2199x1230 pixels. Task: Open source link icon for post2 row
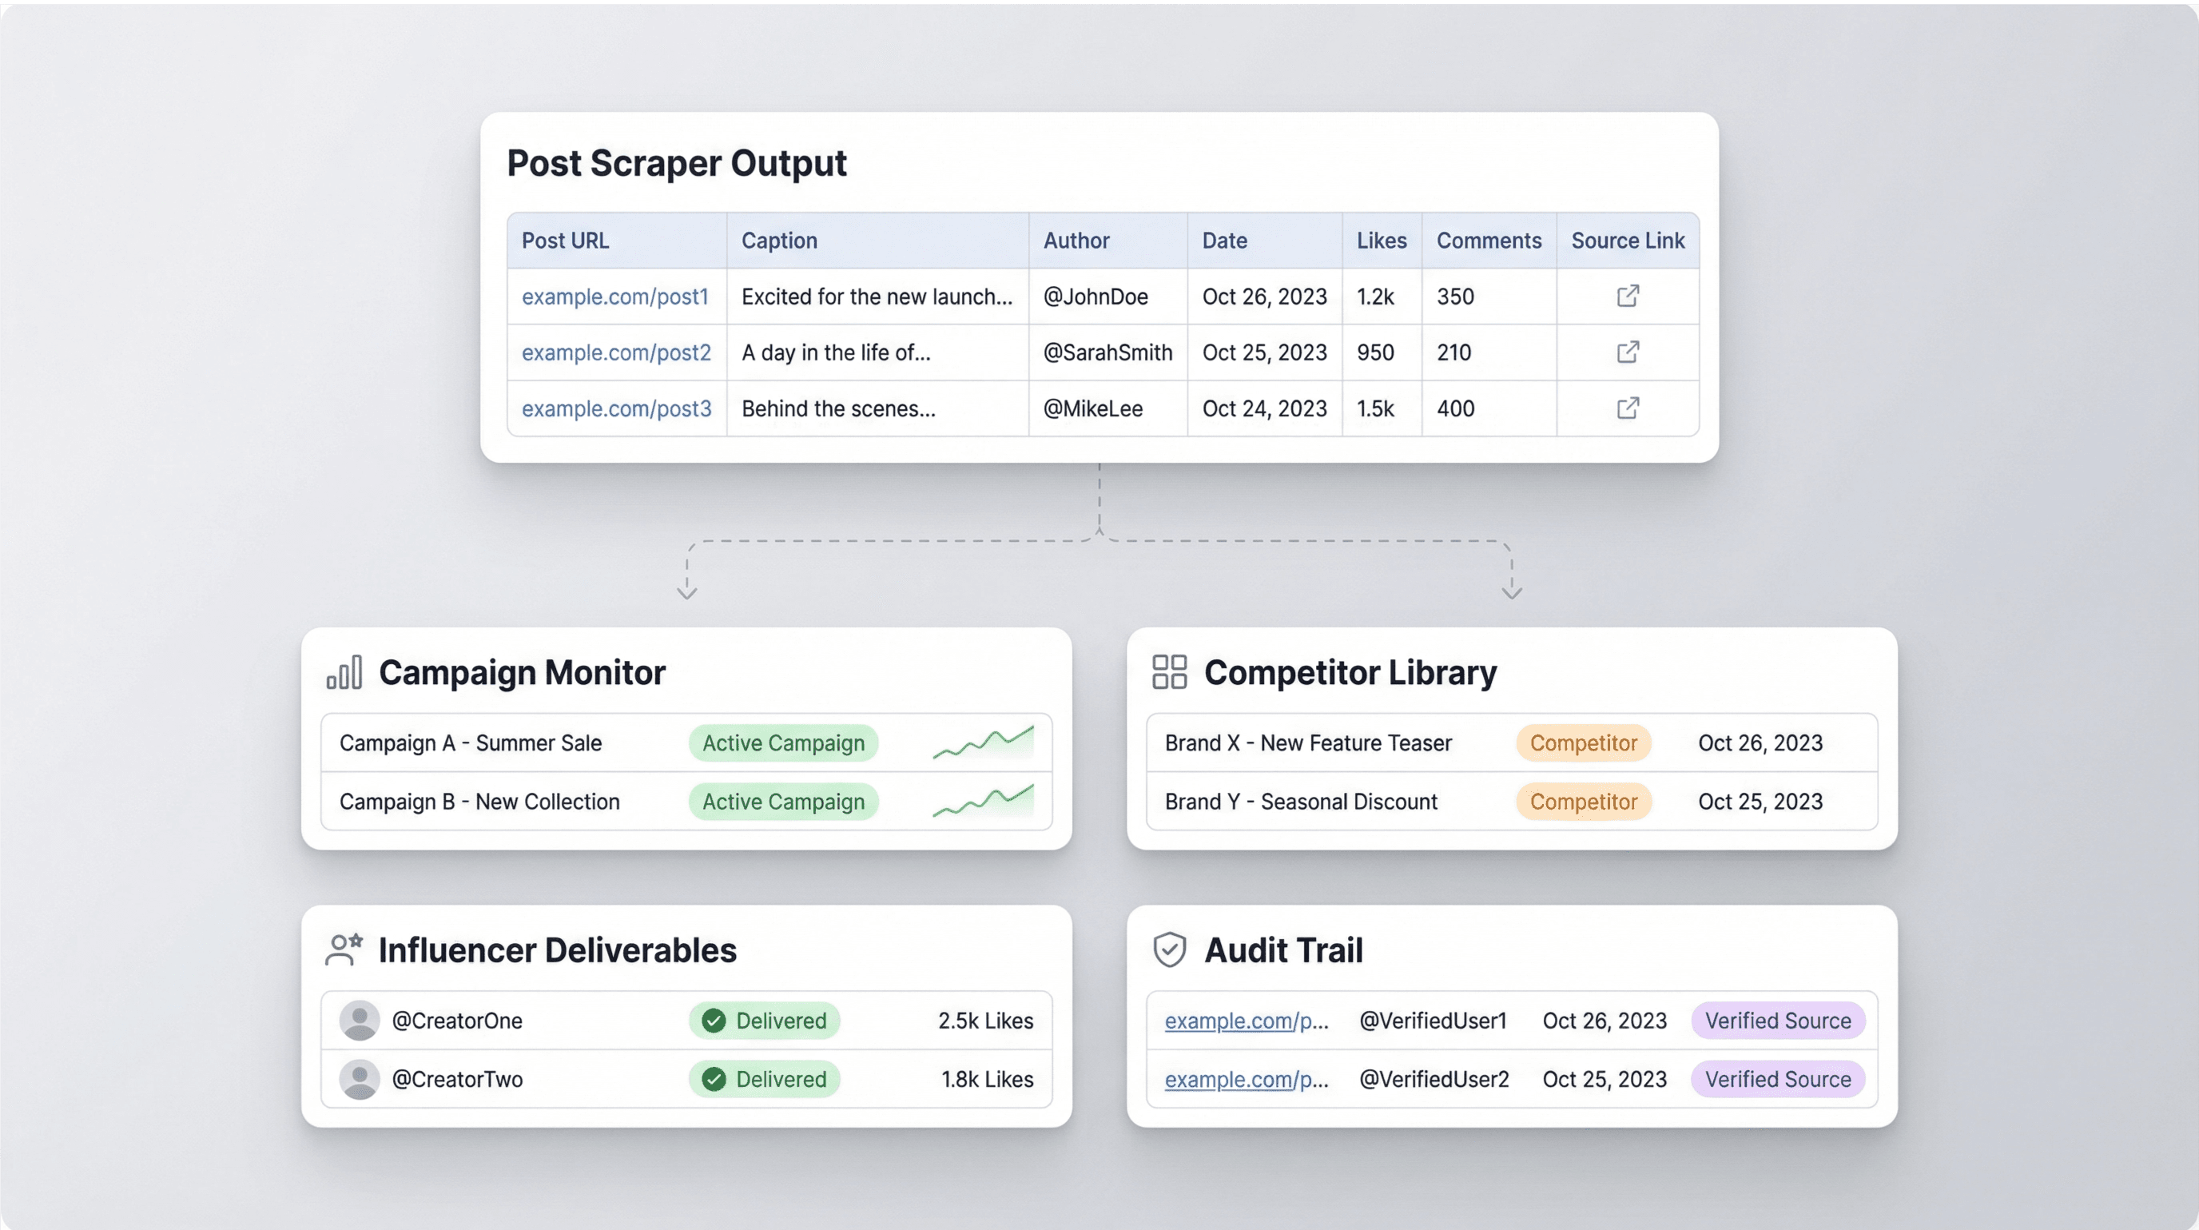click(1627, 352)
